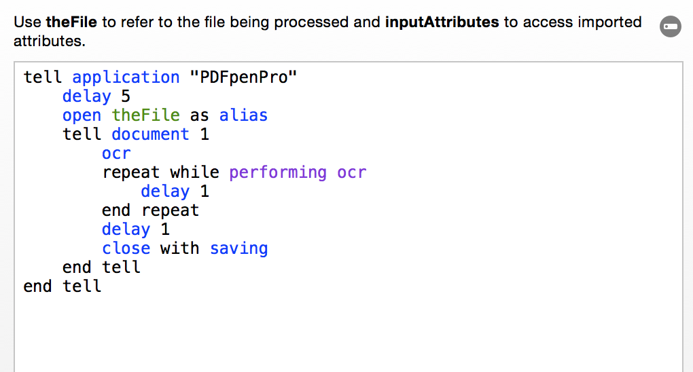Place cursor on "PDFpenPro" string in script
The width and height of the screenshot is (693, 372).
pos(243,77)
